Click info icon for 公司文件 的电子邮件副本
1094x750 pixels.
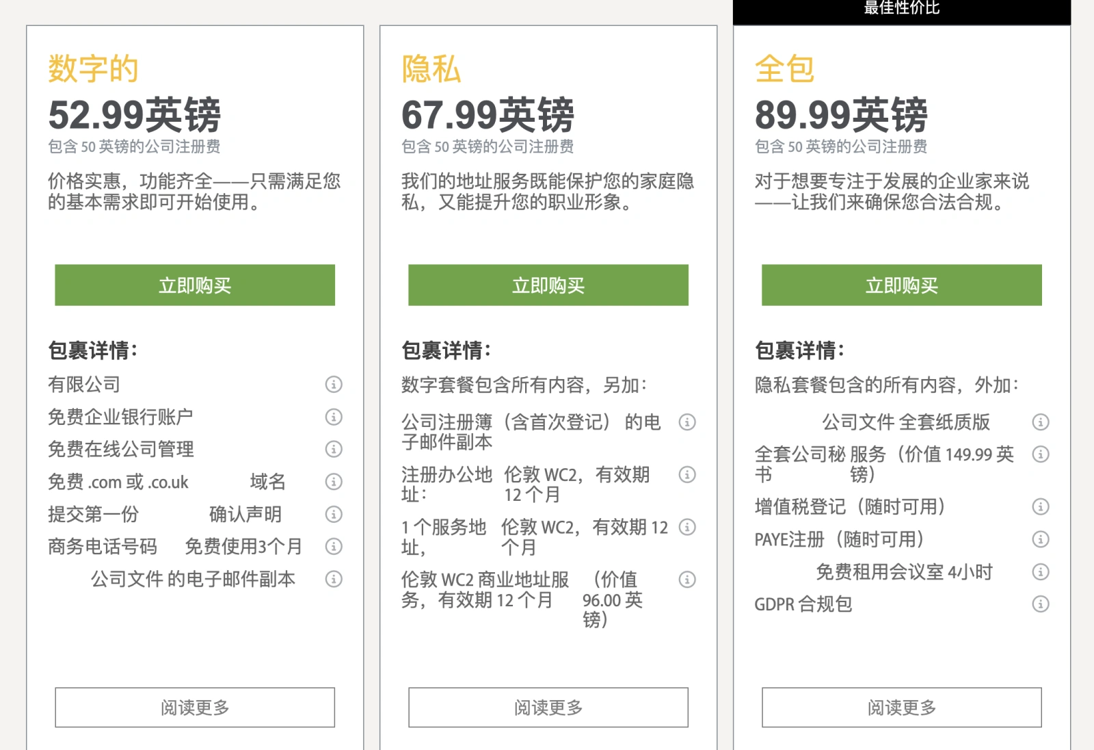click(x=334, y=579)
